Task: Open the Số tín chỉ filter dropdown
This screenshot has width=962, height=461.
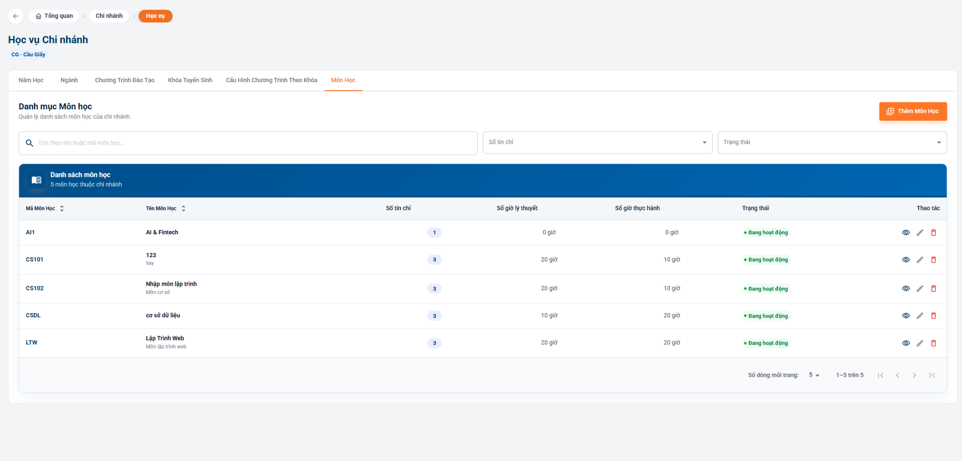Action: pos(597,142)
